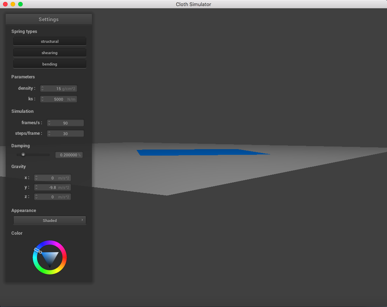
Task: Click the frames/s field showing 90
Action: pos(65,123)
